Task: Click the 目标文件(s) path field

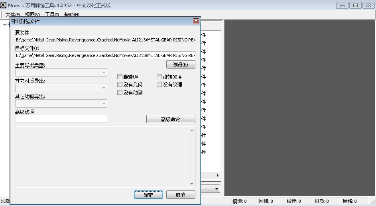Action: 105,55
